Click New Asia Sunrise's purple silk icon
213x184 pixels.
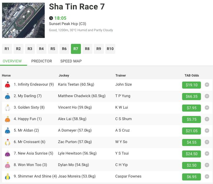click(x=7, y=154)
